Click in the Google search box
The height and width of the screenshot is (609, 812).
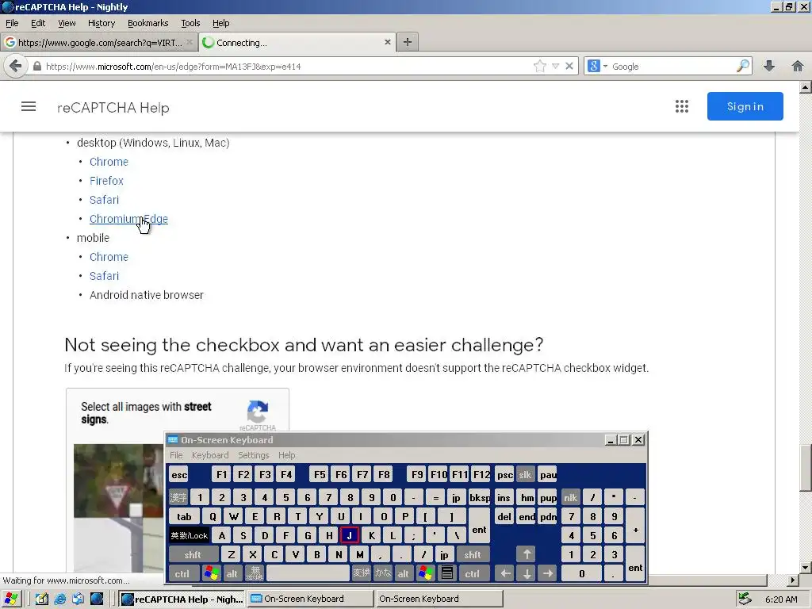pyautogui.click(x=672, y=67)
